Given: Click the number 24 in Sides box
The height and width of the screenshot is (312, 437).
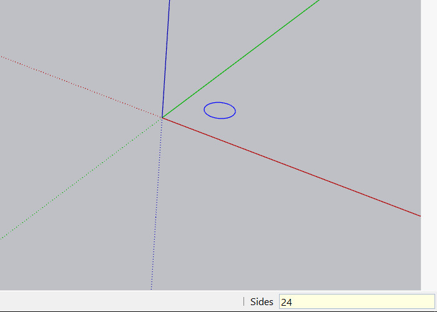Looking at the screenshot, I should [287, 302].
